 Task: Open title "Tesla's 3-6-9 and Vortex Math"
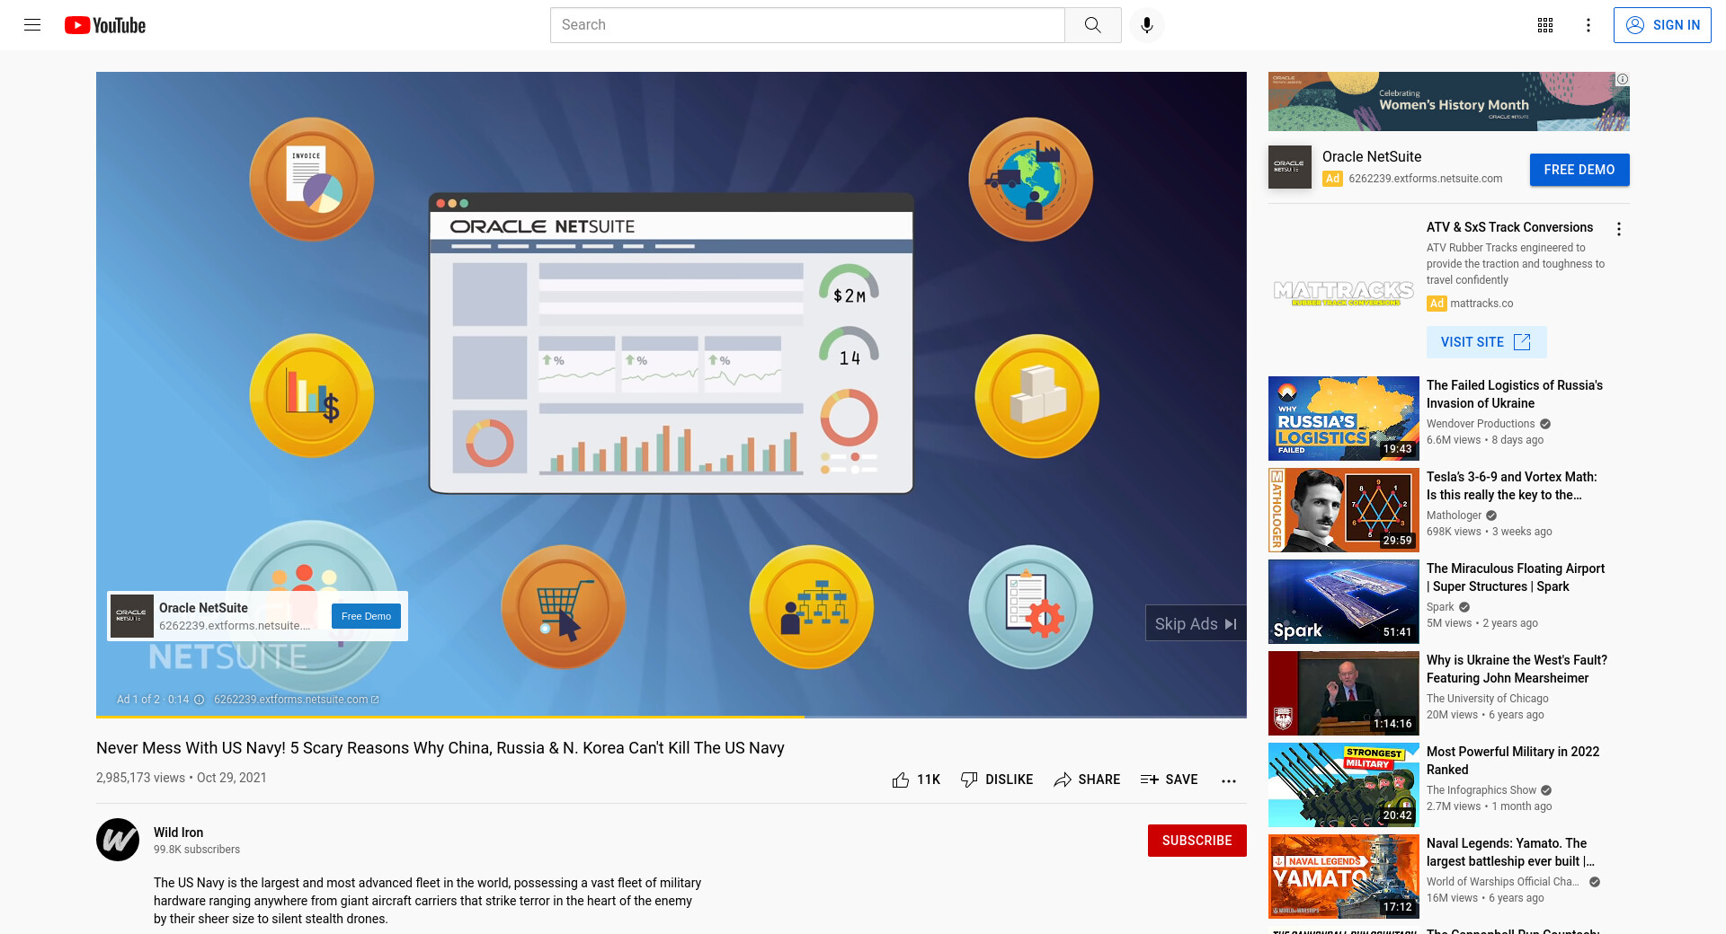click(1511, 486)
